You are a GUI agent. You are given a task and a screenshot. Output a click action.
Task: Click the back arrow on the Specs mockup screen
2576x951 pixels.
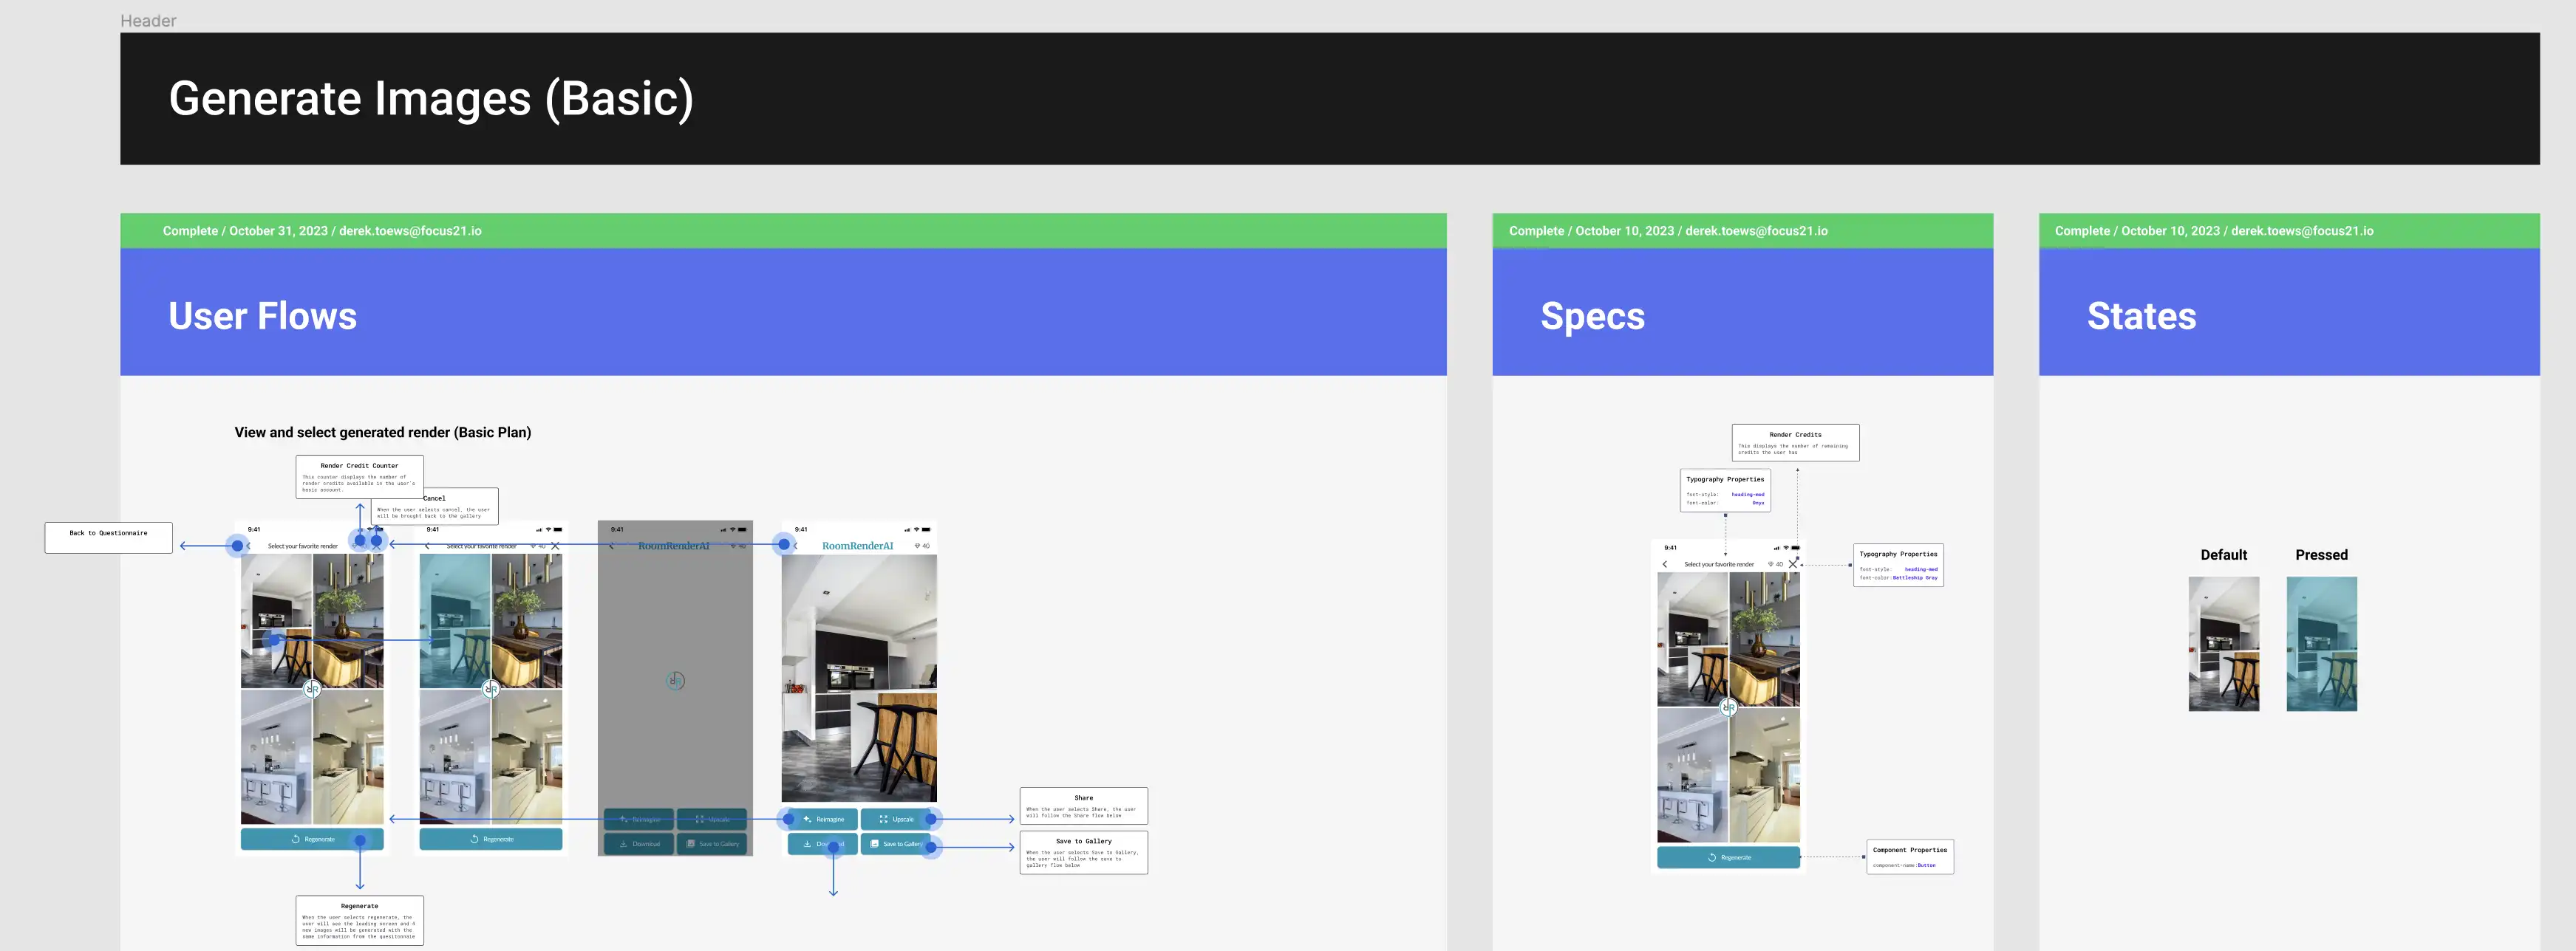1665,563
